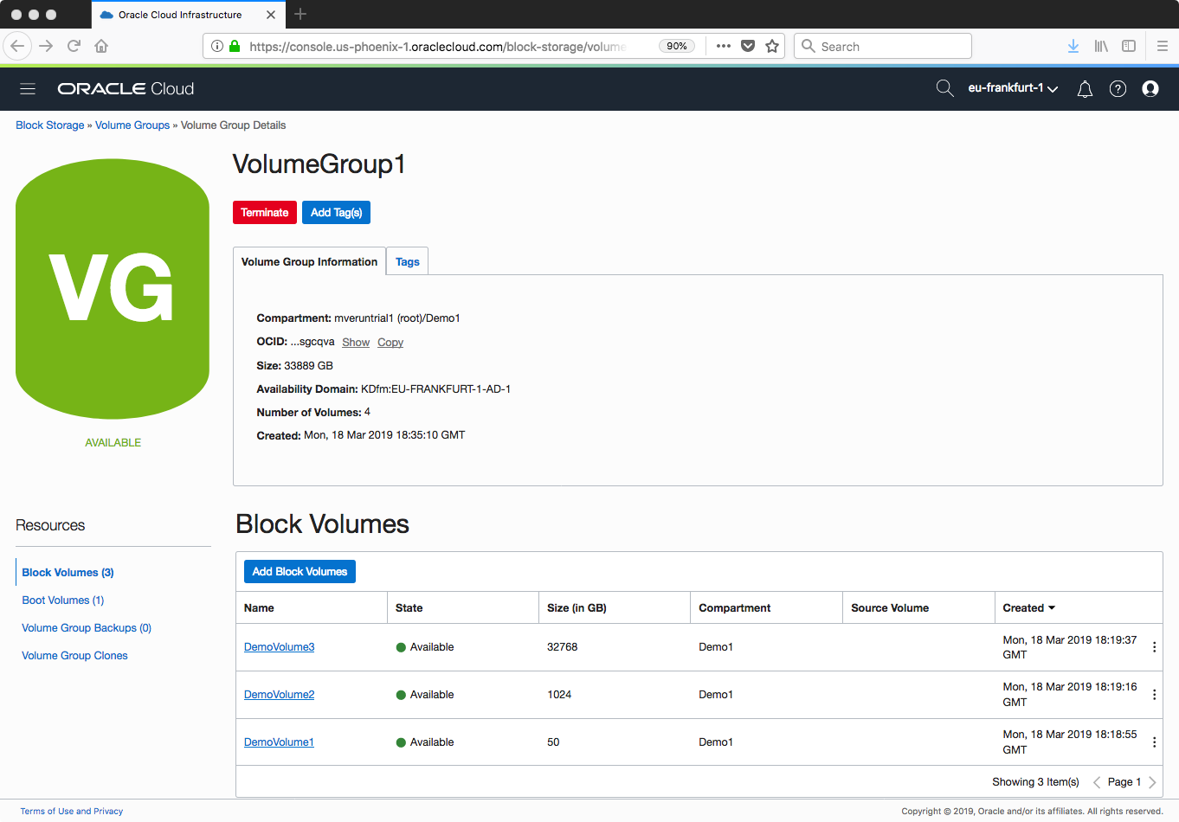This screenshot has height=822, width=1179.
Task: Open the DemoVolume1 volume link
Action: tap(279, 742)
